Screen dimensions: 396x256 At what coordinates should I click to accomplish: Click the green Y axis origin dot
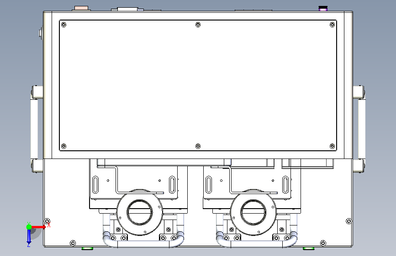tap(29, 227)
